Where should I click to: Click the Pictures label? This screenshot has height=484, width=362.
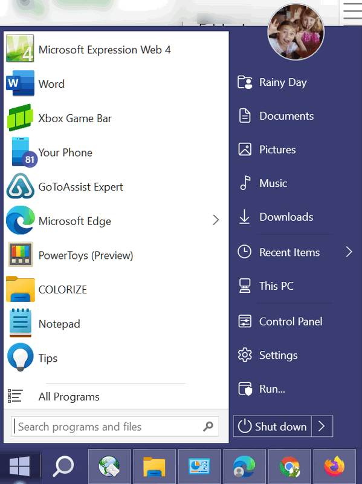tap(277, 149)
